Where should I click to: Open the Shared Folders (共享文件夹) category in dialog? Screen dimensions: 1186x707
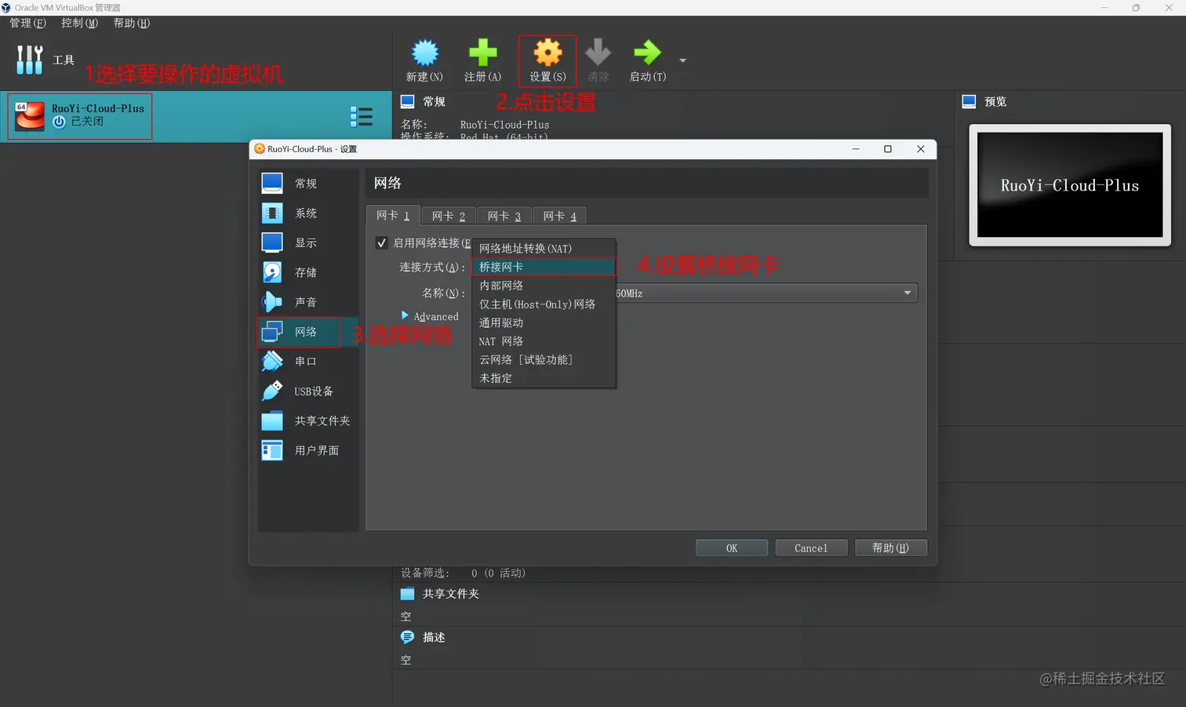point(307,421)
